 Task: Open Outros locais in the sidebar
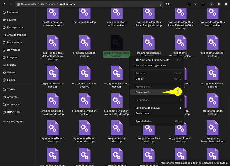(15, 121)
